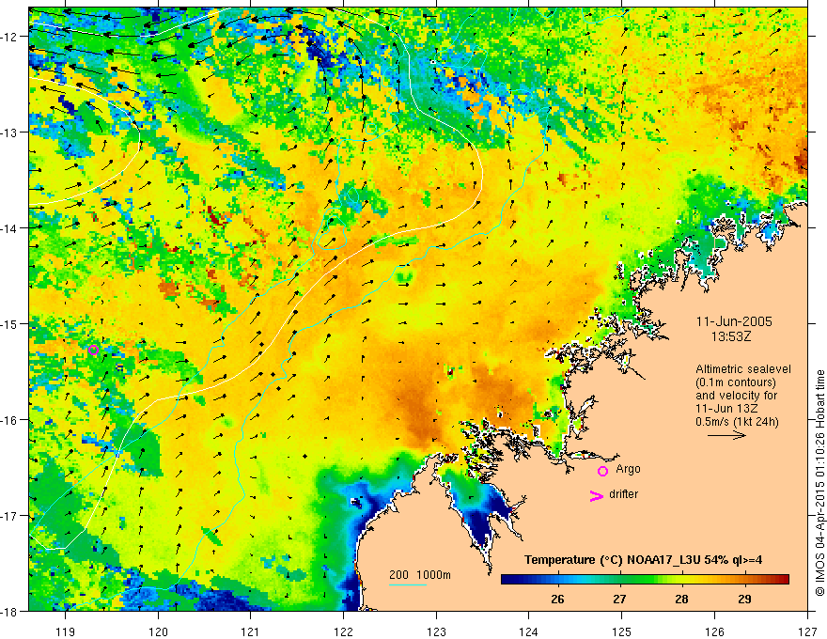The width and height of the screenshot is (827, 639).
Task: Click the longitude axis label '126'
Action: pos(714,631)
